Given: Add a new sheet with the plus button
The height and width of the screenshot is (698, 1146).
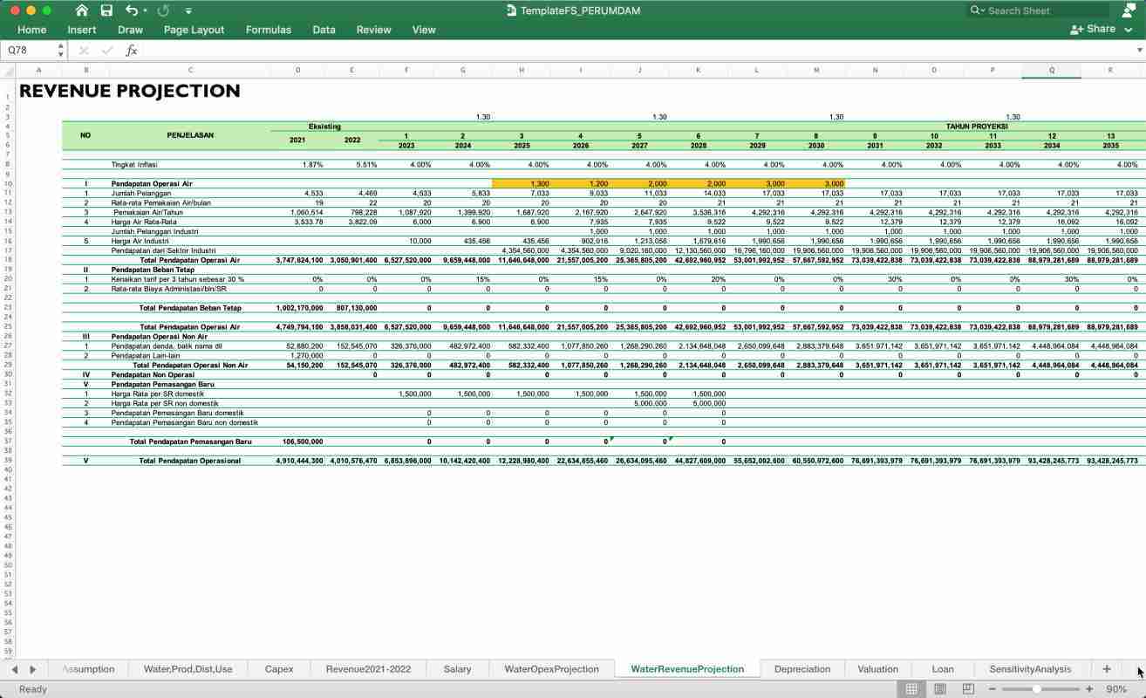Looking at the screenshot, I should click(x=1104, y=668).
